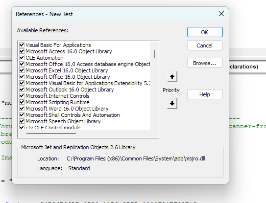Screen dimensions: 266x203
Task: Click the Cancel button
Action: click(205, 45)
